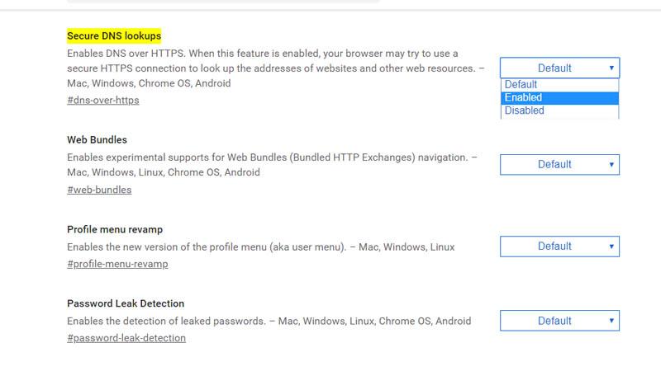
Task: Select the Web Bundles flag title
Action: pyautogui.click(x=97, y=139)
